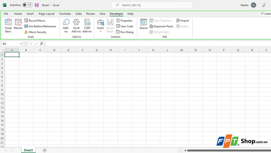Click the horizontal scroll left arrow
Screen dimensions: 271x153
coord(185,150)
